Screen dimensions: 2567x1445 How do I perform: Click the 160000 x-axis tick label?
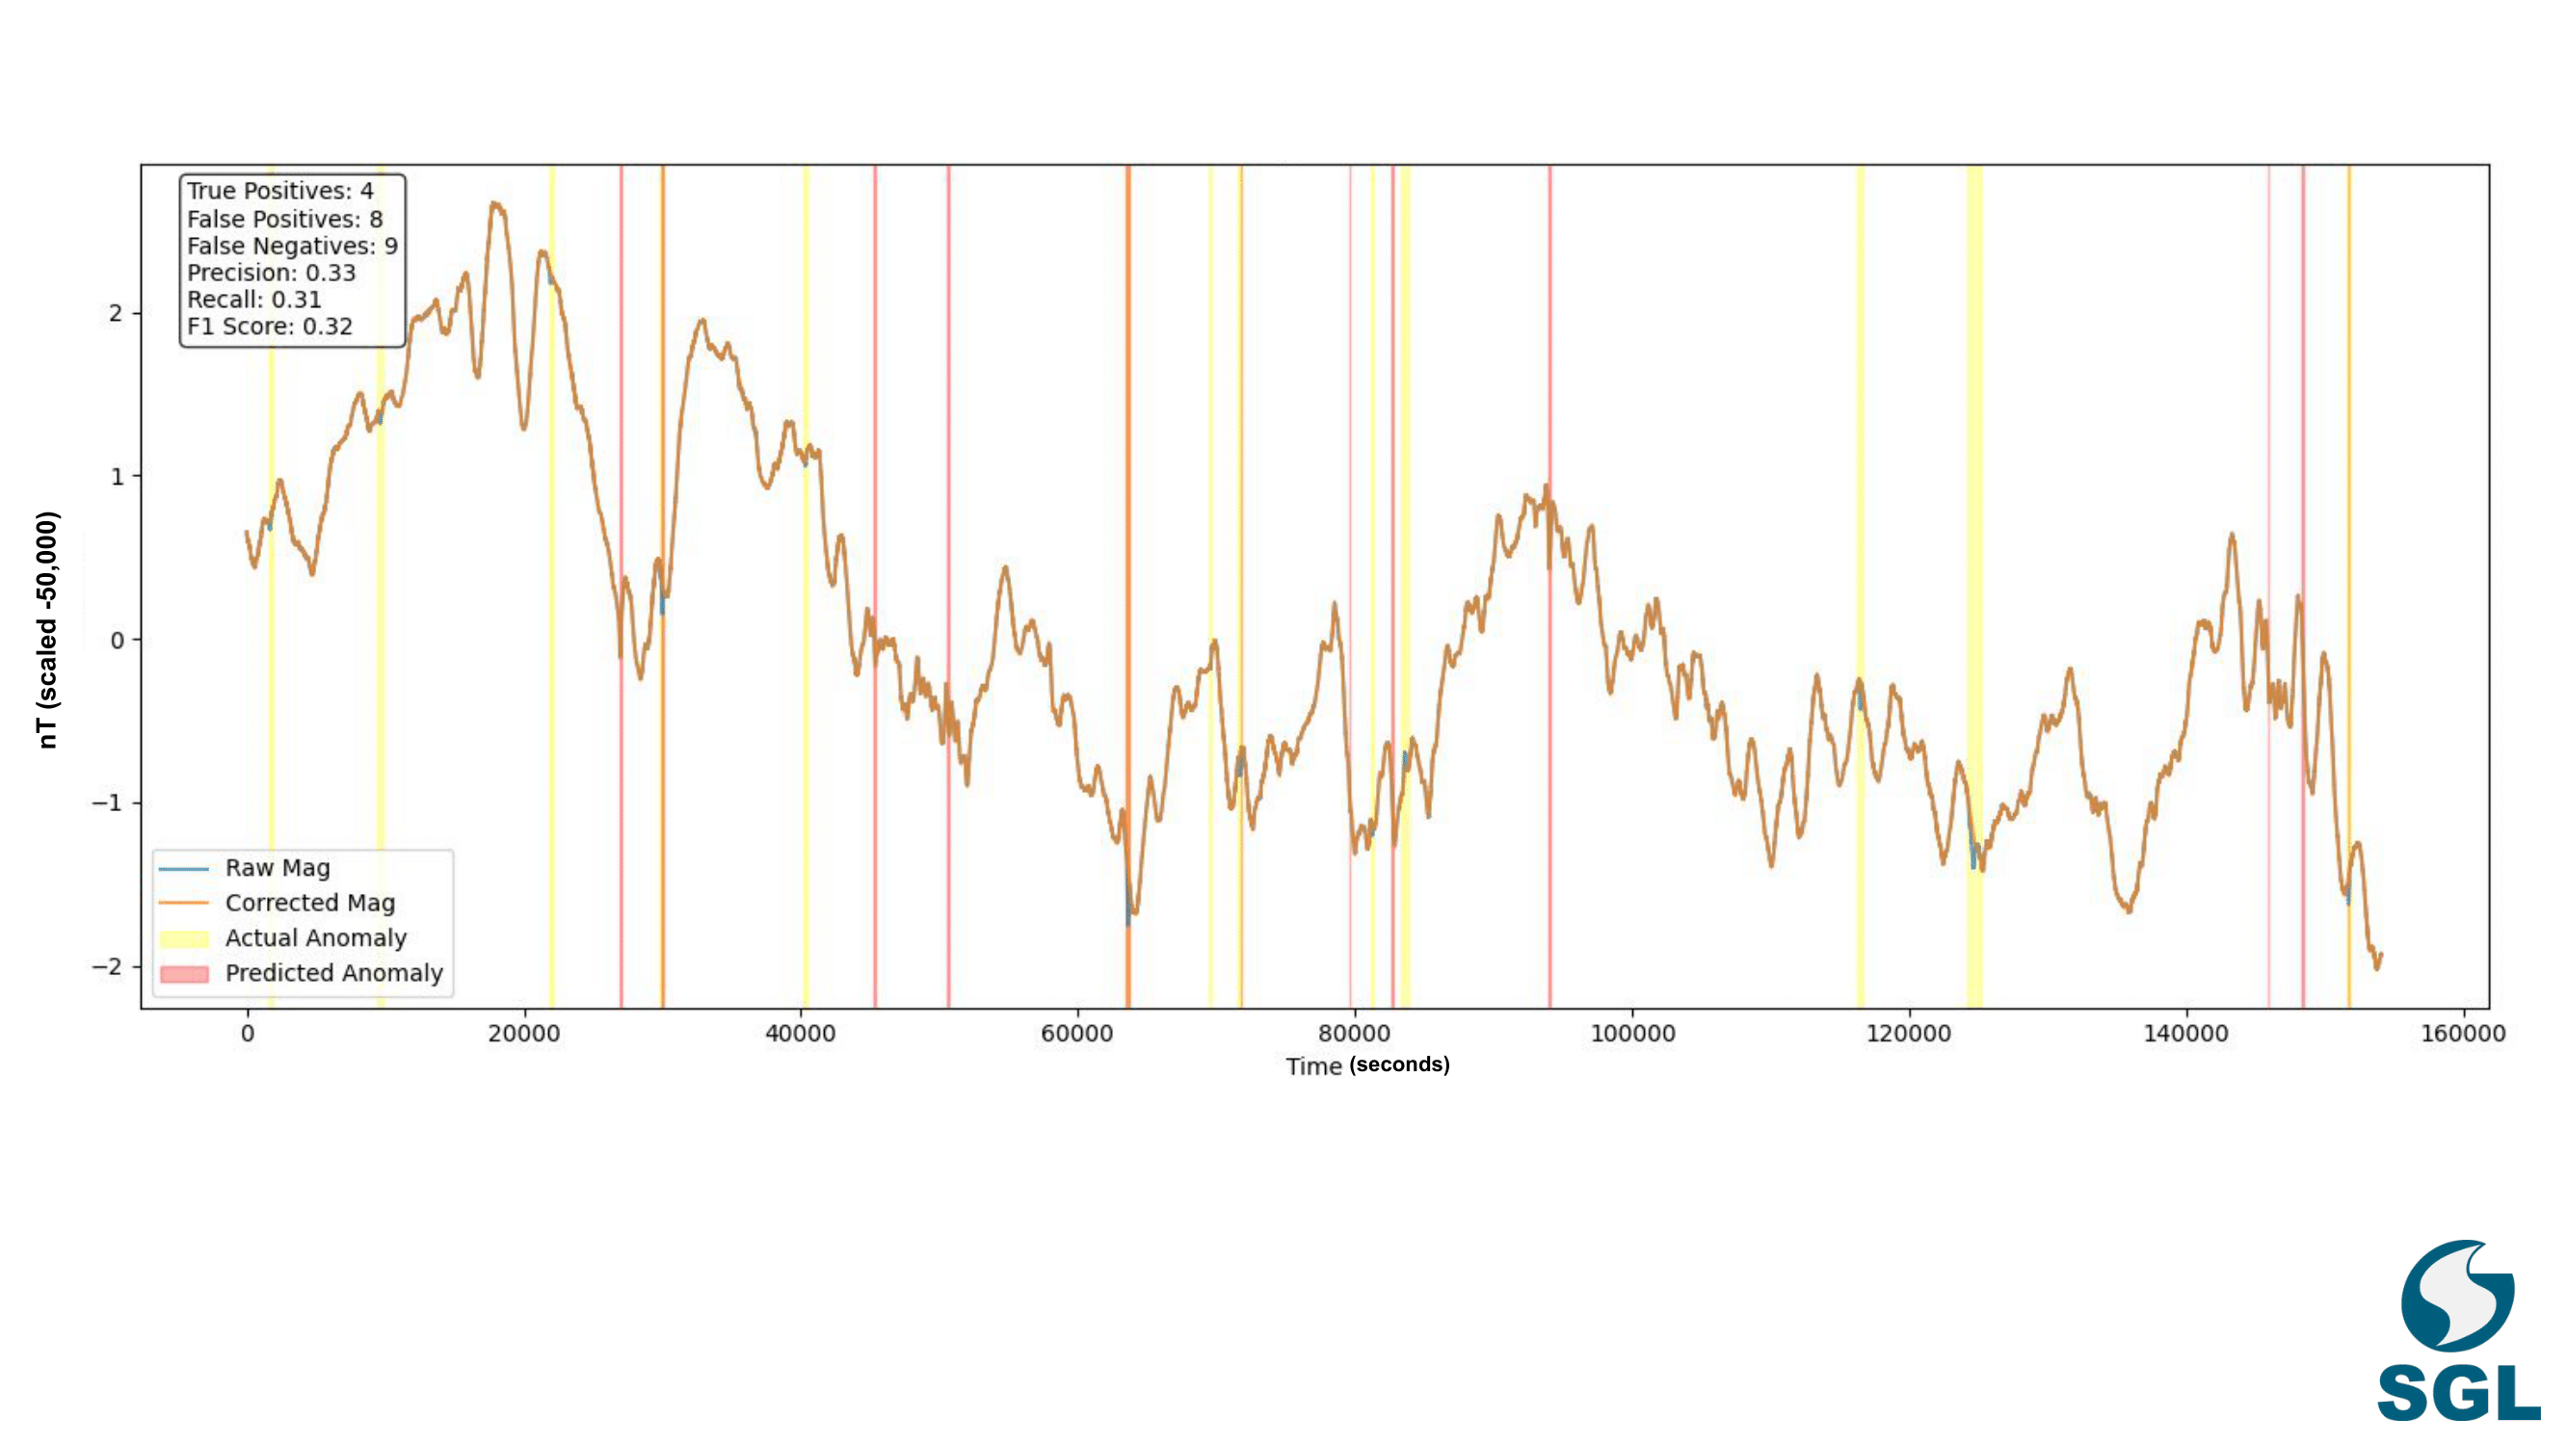[2463, 1034]
